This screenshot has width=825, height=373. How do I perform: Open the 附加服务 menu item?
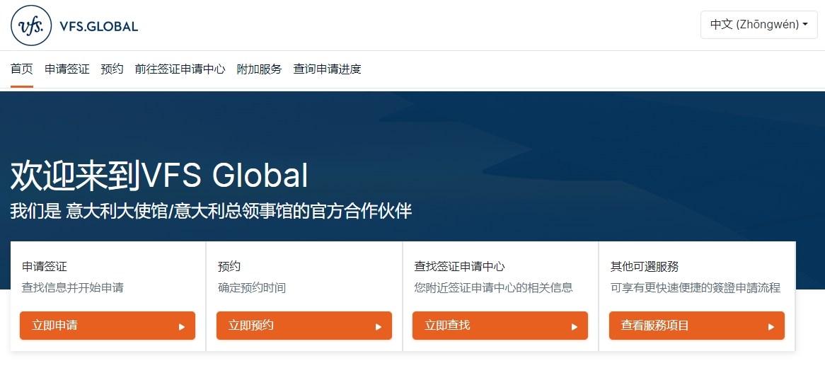260,69
